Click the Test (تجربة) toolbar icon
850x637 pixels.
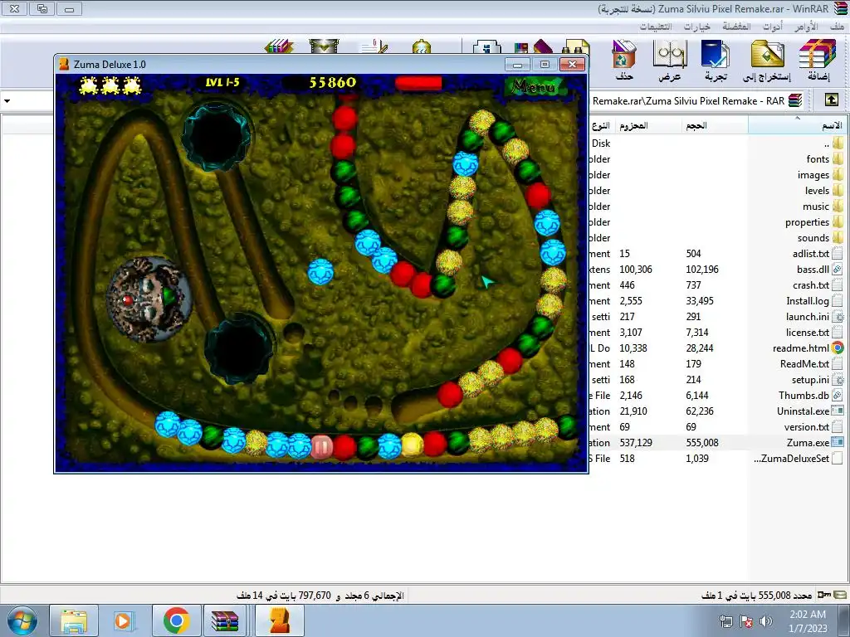pos(716,60)
